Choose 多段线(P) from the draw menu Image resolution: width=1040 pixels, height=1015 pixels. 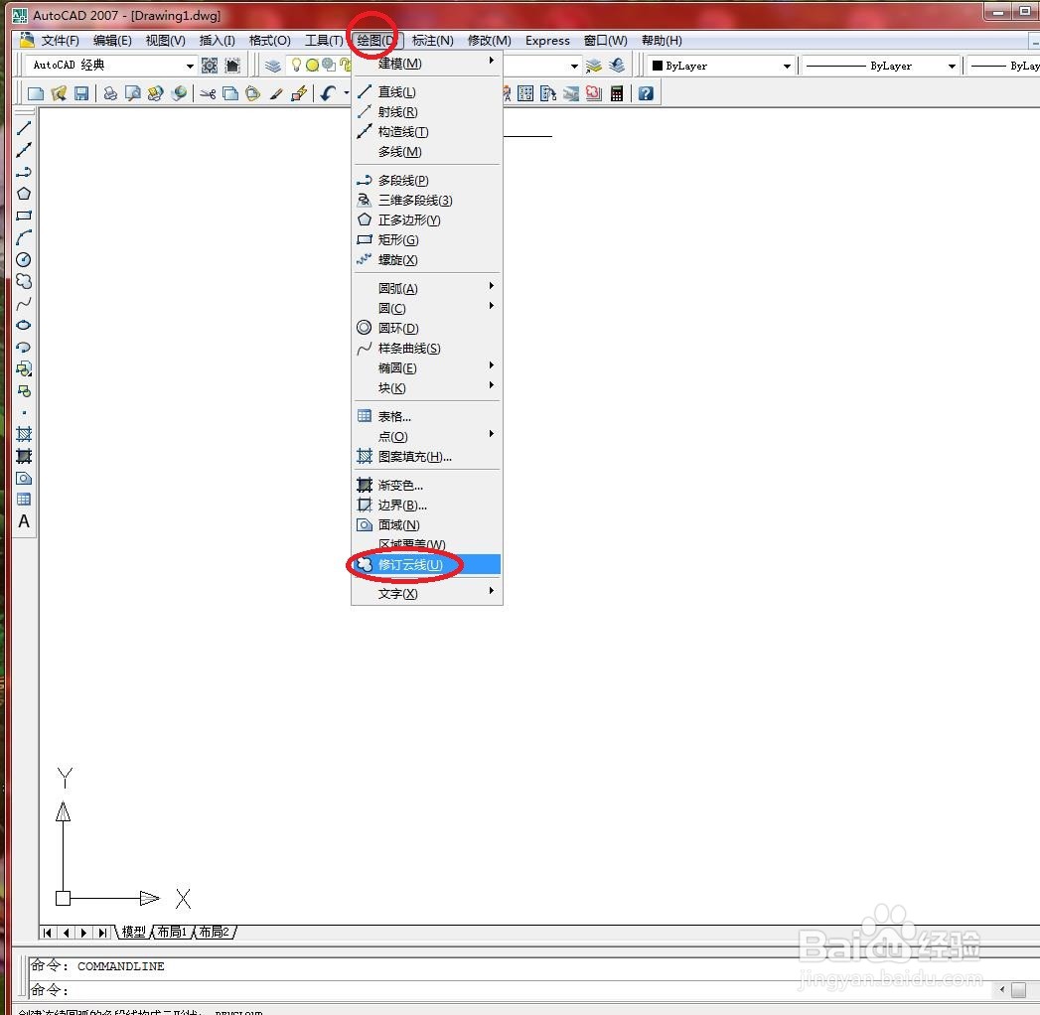click(426, 181)
